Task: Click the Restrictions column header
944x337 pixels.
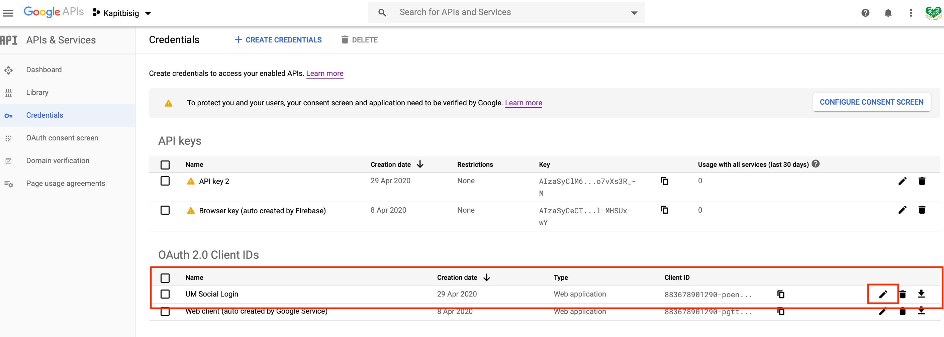Action: click(x=475, y=164)
